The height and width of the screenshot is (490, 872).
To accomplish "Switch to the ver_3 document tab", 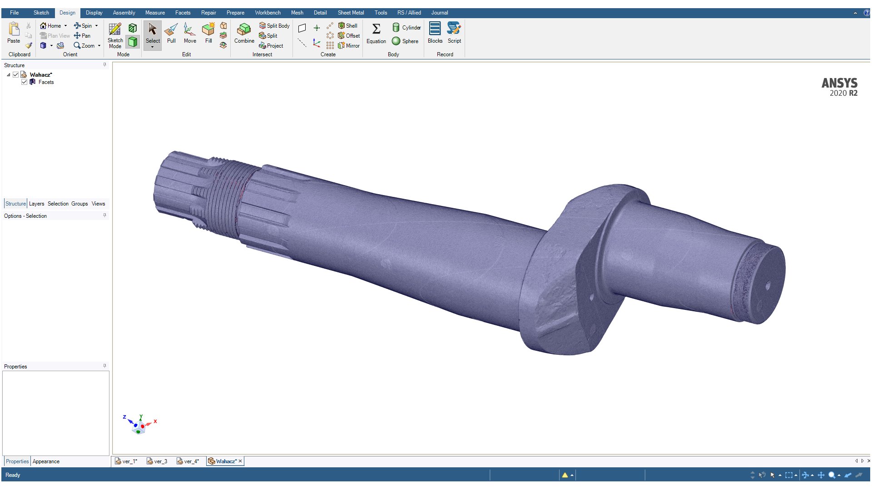I will [157, 461].
